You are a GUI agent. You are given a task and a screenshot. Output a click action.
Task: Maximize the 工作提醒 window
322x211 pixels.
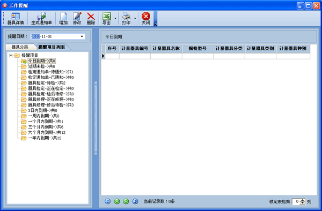(308, 5)
